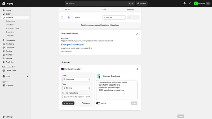212x119 pixels.
Task: Open generation History
Action: point(86,103)
